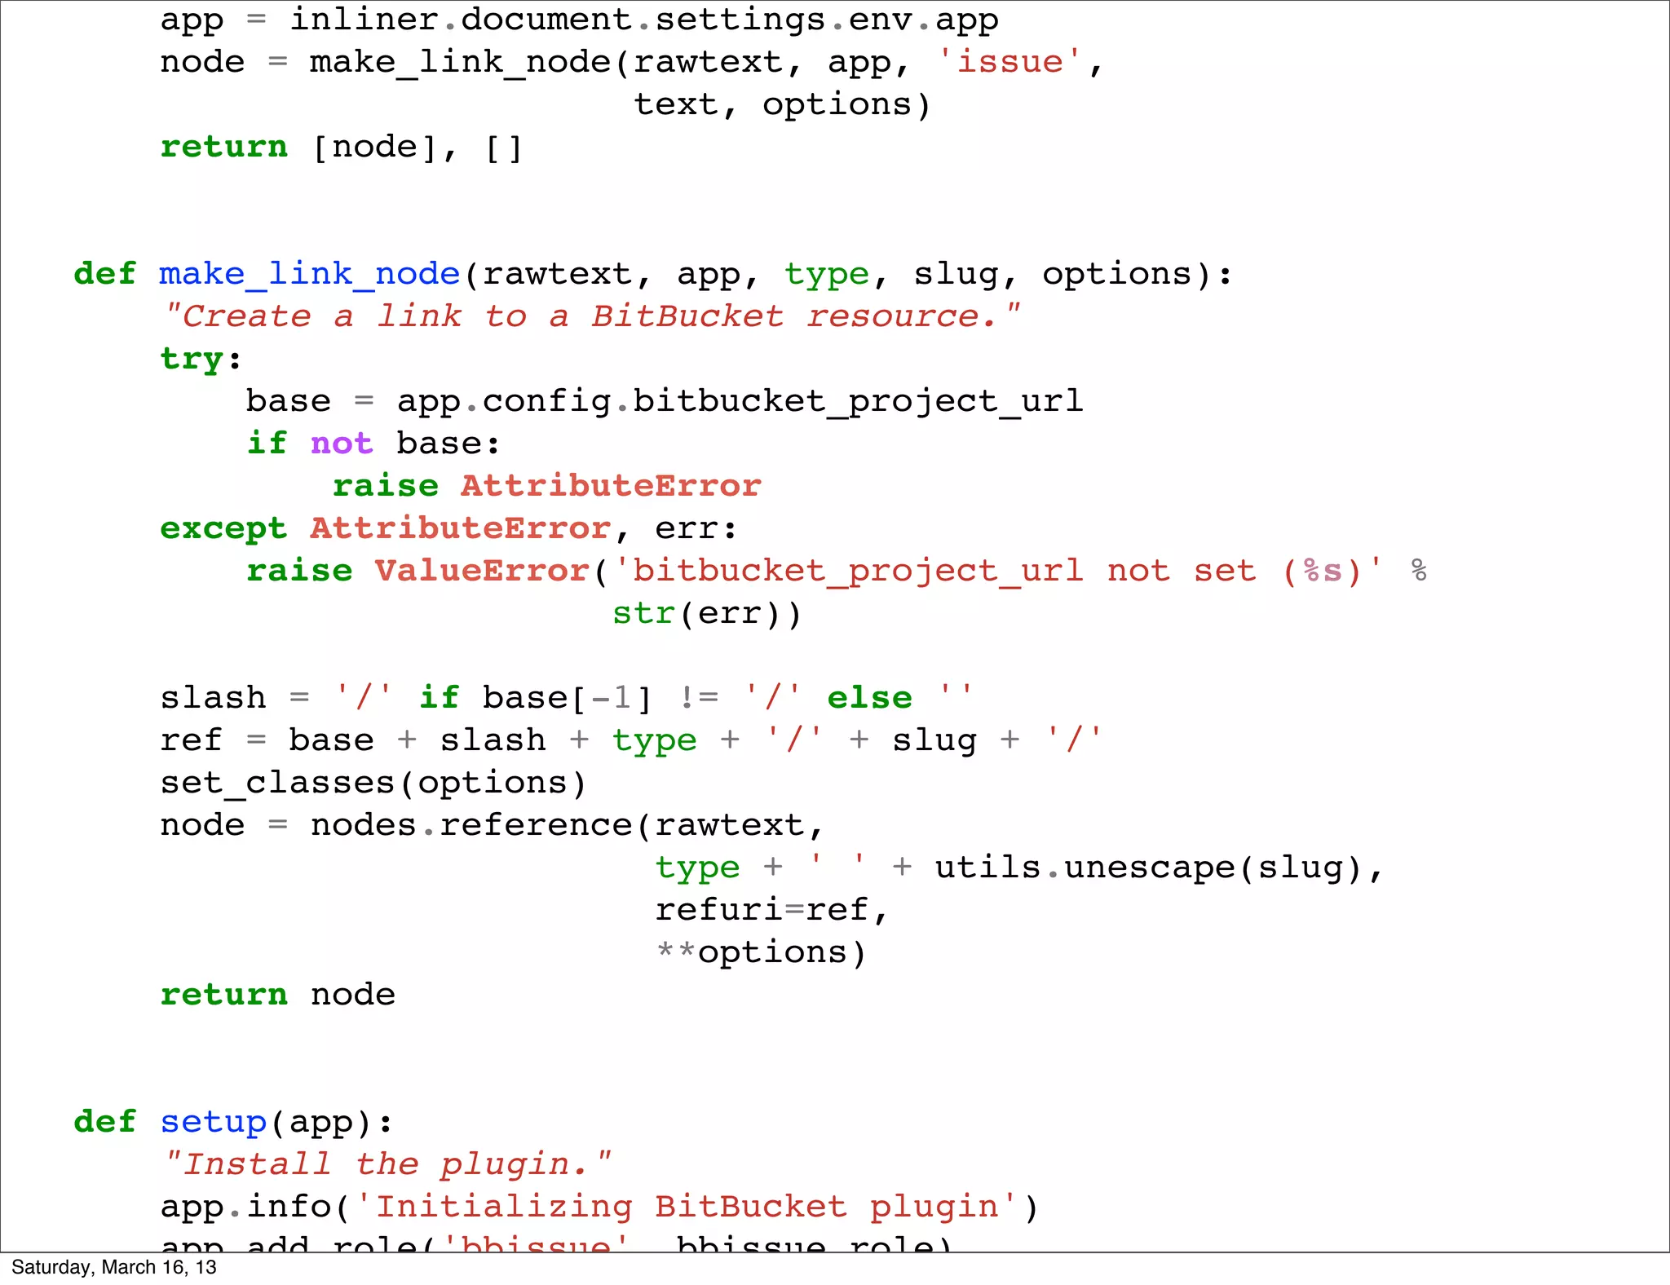The width and height of the screenshot is (1670, 1285).
Task: Click the 'return node' line
Action: click(x=278, y=995)
